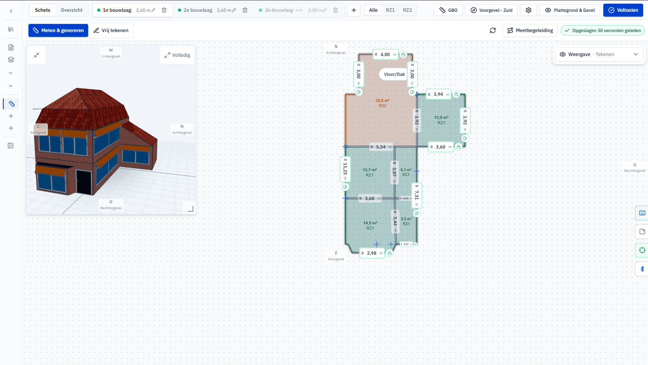Activate Meten & genereren mode

(58, 30)
